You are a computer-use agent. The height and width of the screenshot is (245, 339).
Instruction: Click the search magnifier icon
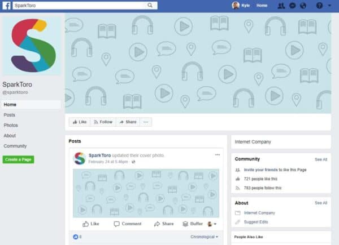coord(150,6)
